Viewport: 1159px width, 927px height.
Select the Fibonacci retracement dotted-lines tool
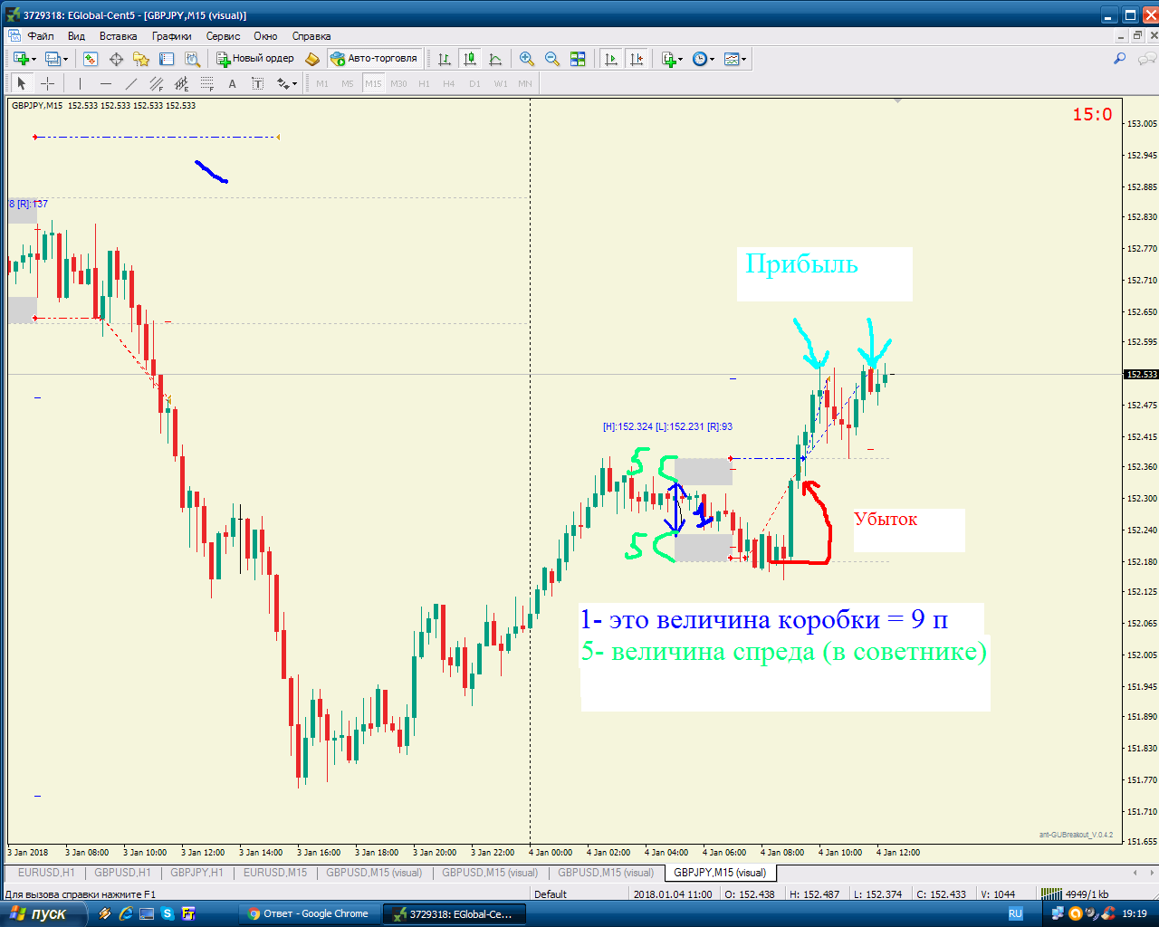coord(206,83)
